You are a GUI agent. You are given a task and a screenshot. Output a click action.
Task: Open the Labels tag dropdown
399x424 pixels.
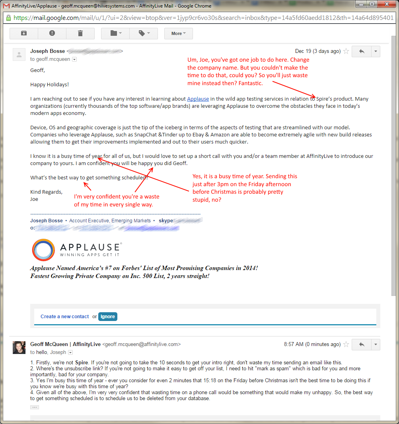144,33
